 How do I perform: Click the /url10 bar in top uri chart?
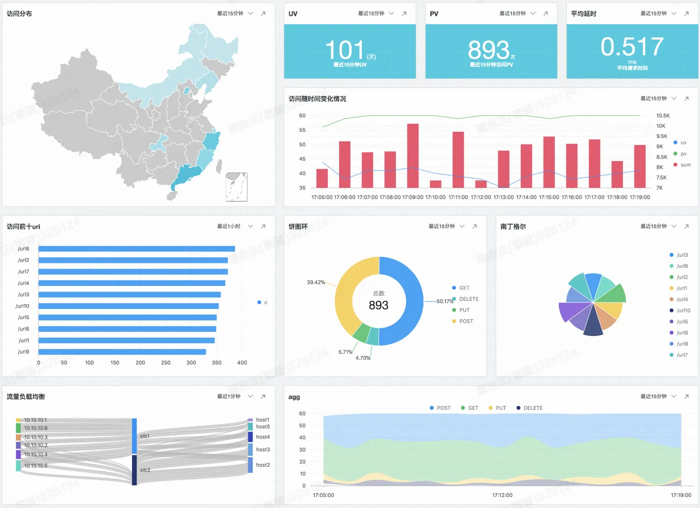[128, 306]
